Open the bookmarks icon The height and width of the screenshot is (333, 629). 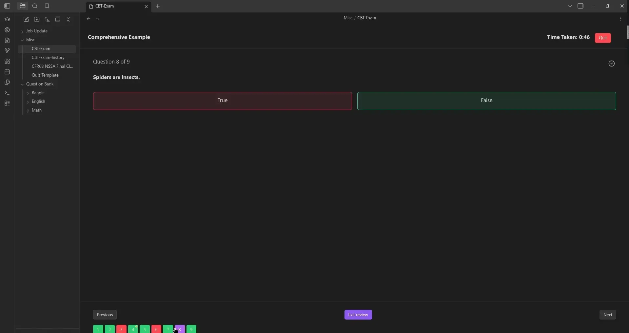(x=47, y=6)
